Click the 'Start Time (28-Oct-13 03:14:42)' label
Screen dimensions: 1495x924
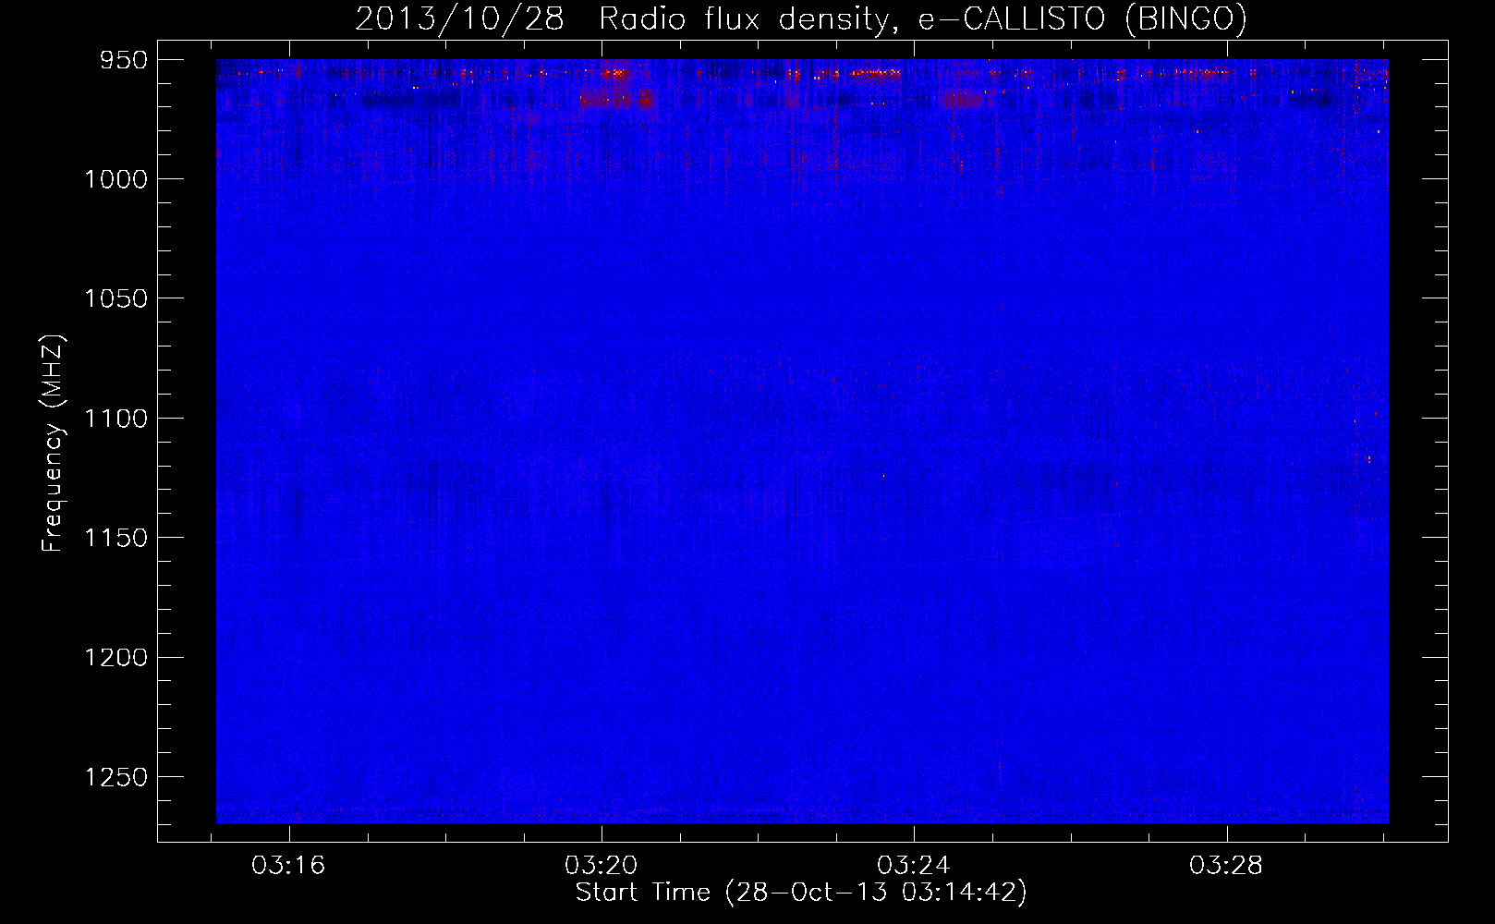click(x=801, y=892)
